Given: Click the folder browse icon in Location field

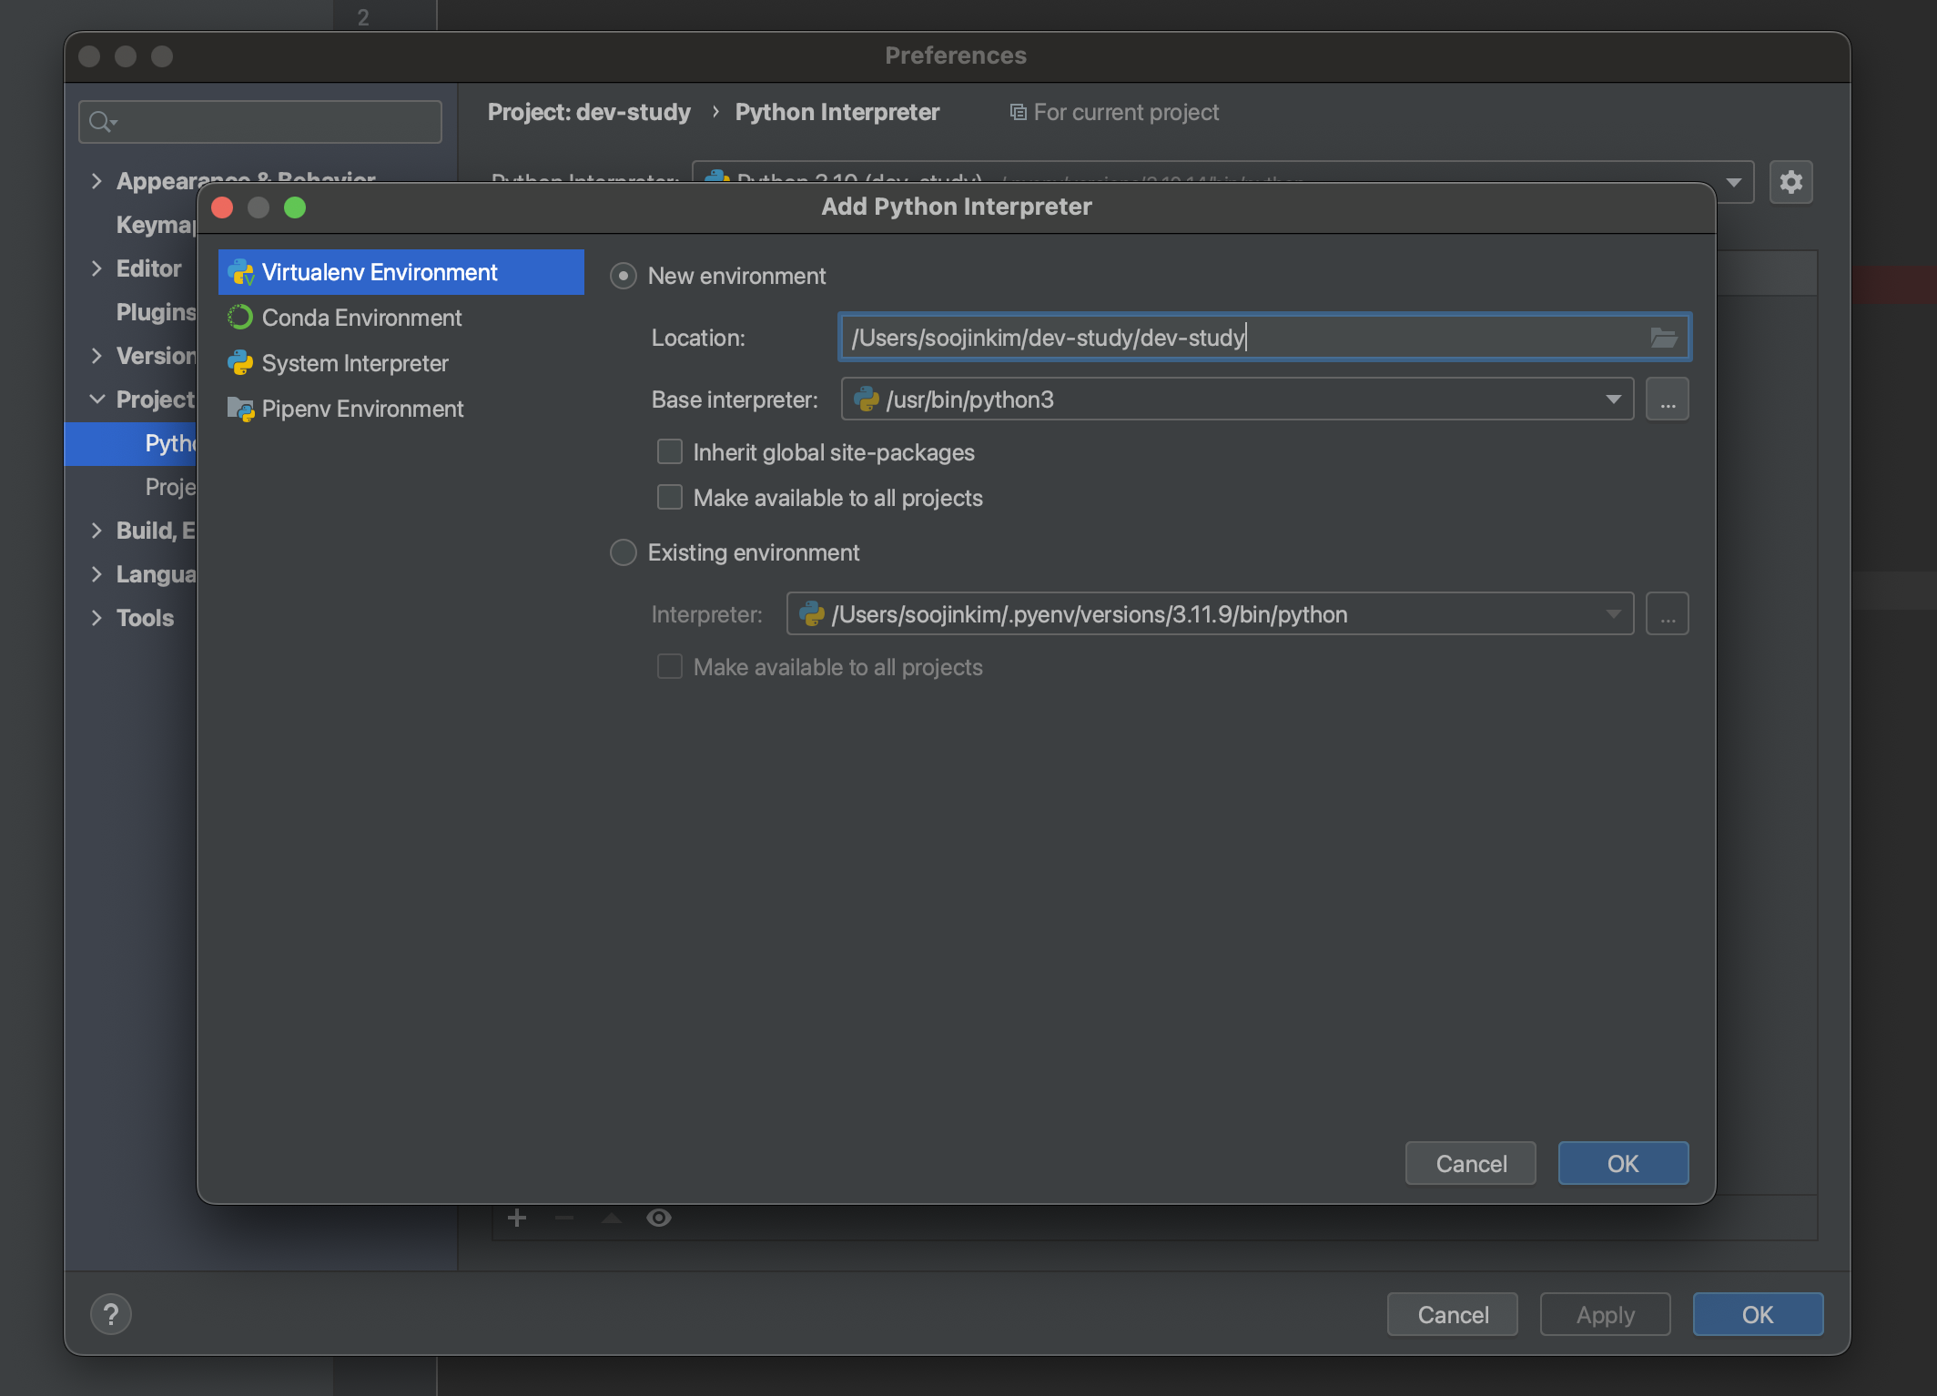Looking at the screenshot, I should (1663, 338).
